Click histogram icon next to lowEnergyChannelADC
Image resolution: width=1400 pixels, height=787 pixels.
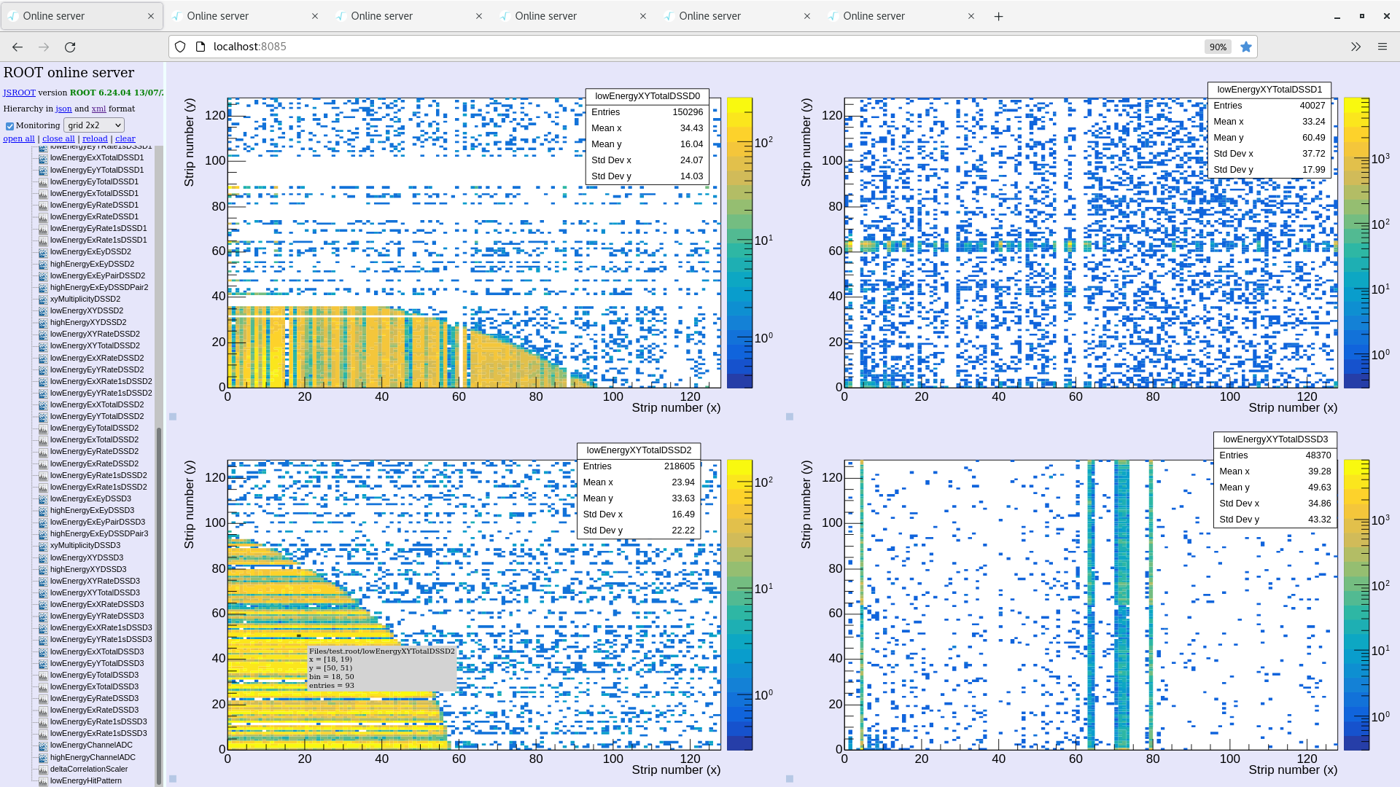tap(43, 745)
